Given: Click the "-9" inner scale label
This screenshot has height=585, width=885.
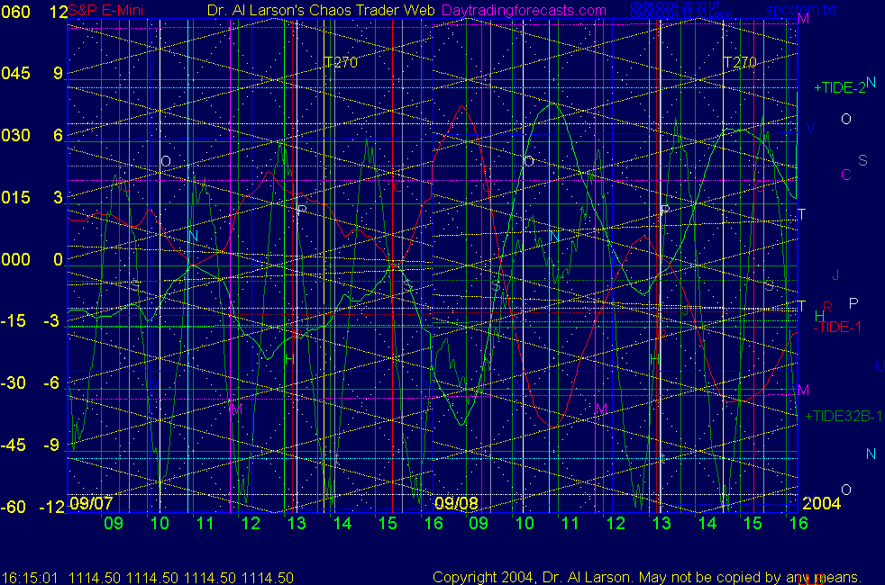Looking at the screenshot, I should click(x=51, y=445).
